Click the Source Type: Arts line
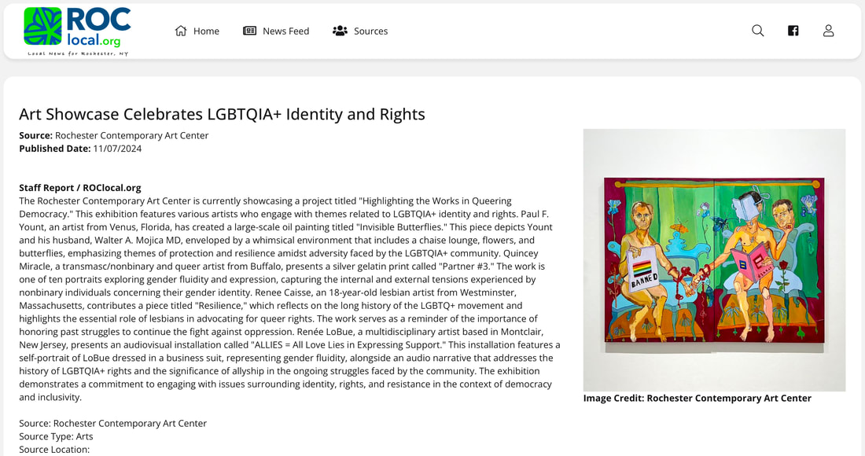865x456 pixels. coord(57,436)
